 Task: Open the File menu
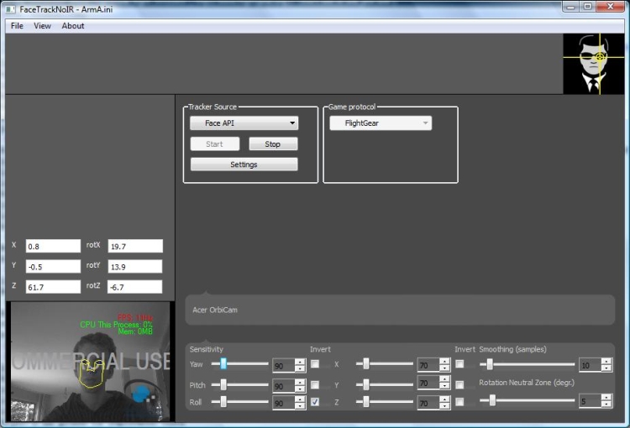[x=17, y=26]
